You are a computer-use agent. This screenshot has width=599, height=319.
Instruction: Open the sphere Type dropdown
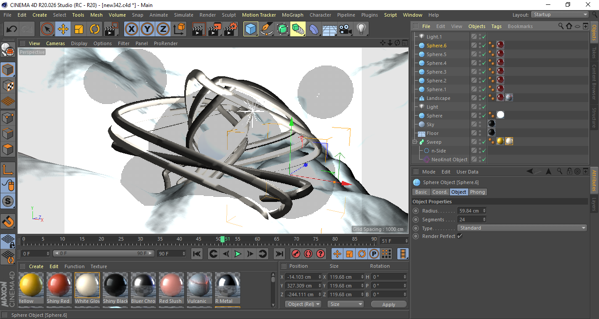(522, 228)
